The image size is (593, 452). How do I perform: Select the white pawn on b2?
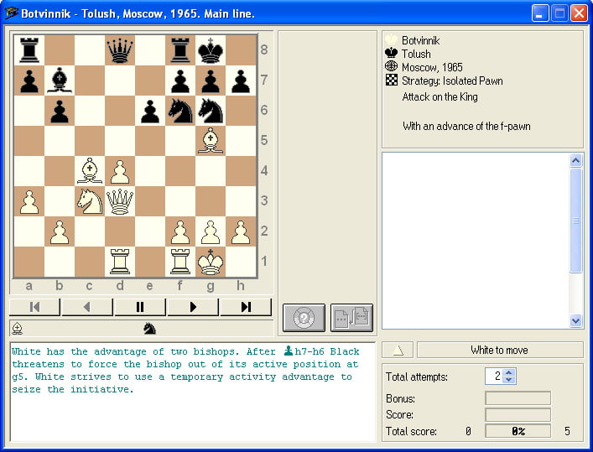60,231
